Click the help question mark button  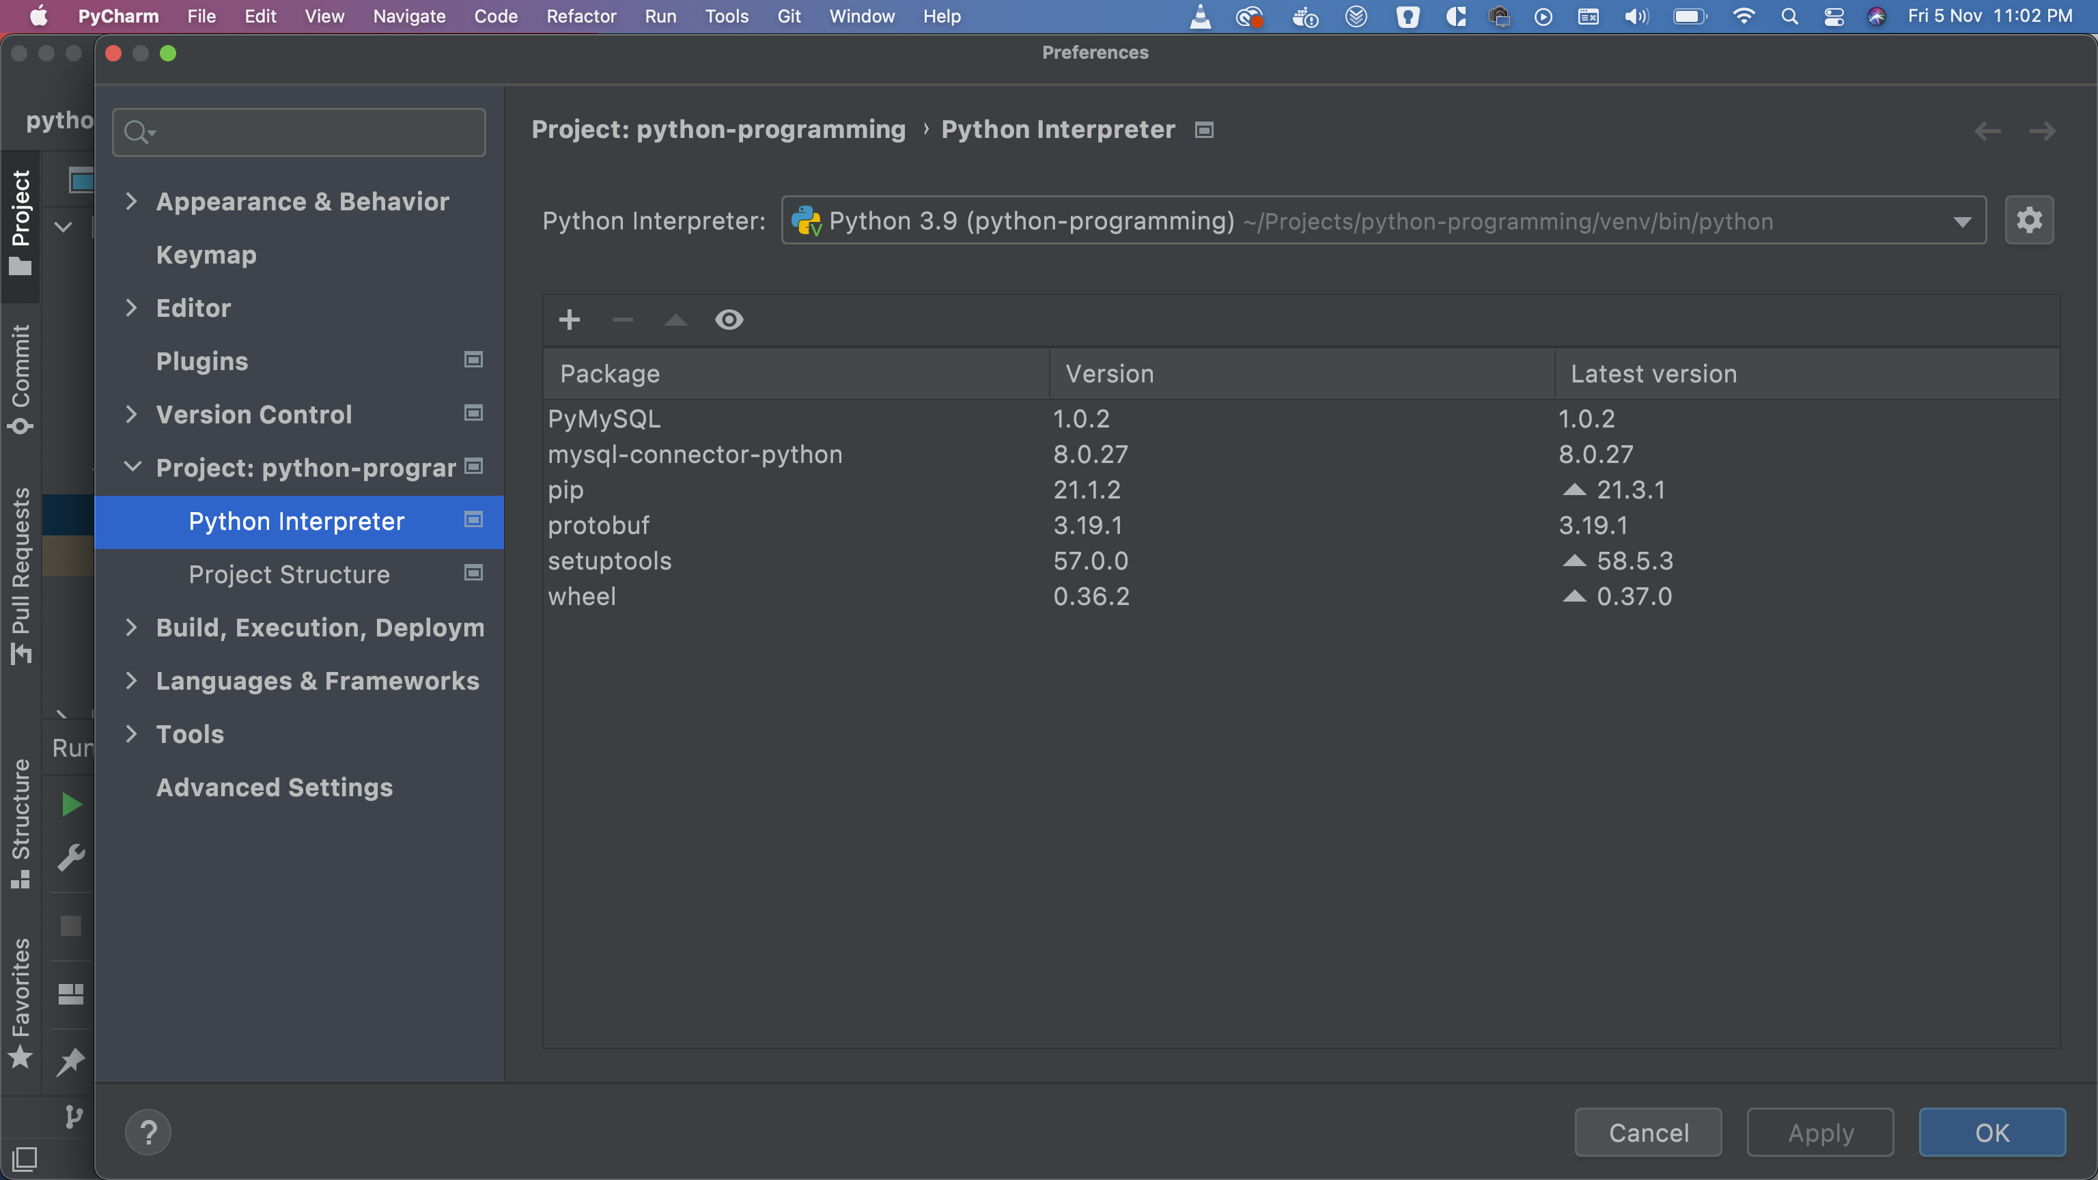(x=148, y=1132)
